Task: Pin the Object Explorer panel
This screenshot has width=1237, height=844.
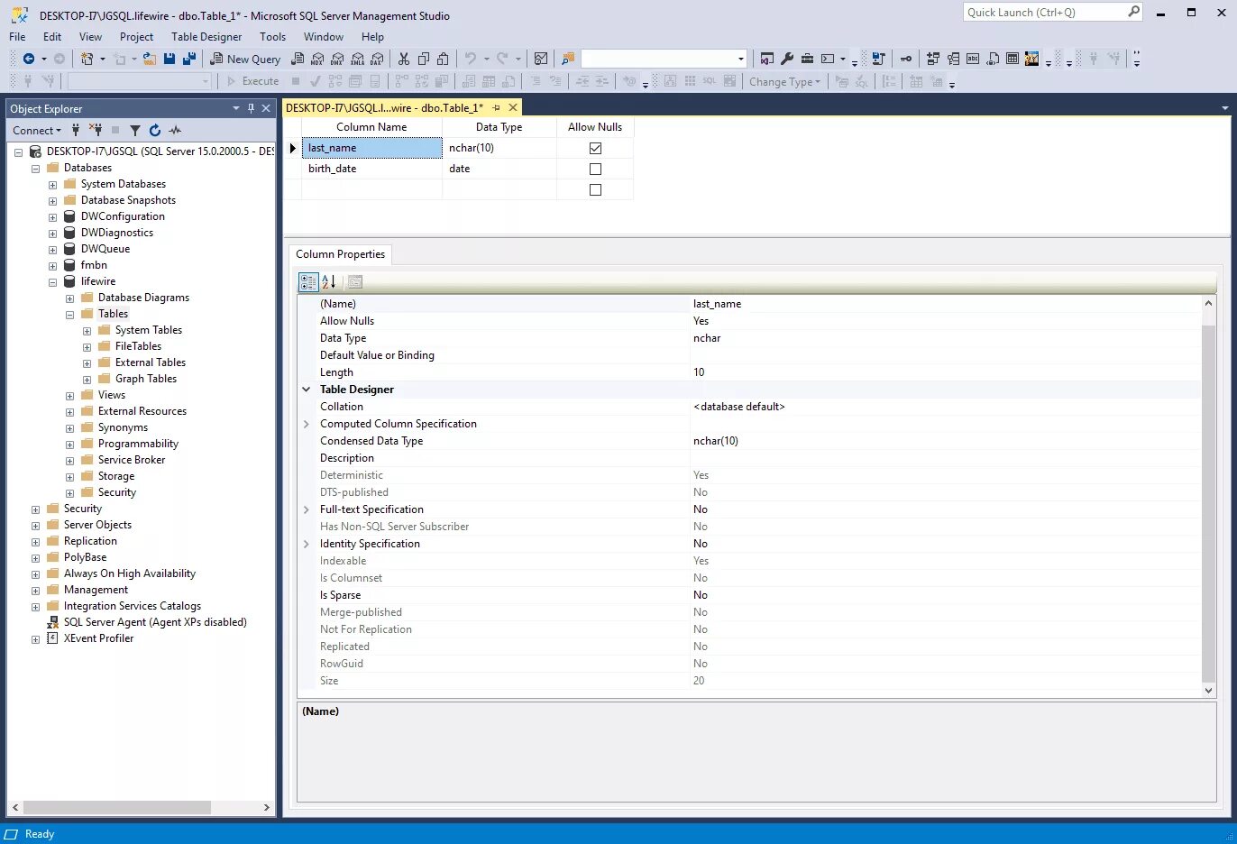Action: tap(251, 108)
